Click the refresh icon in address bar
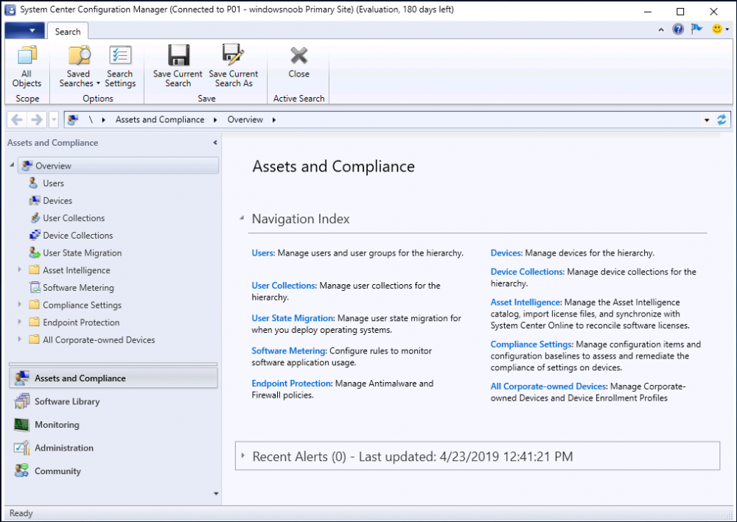Image resolution: width=737 pixels, height=522 pixels. (x=722, y=120)
